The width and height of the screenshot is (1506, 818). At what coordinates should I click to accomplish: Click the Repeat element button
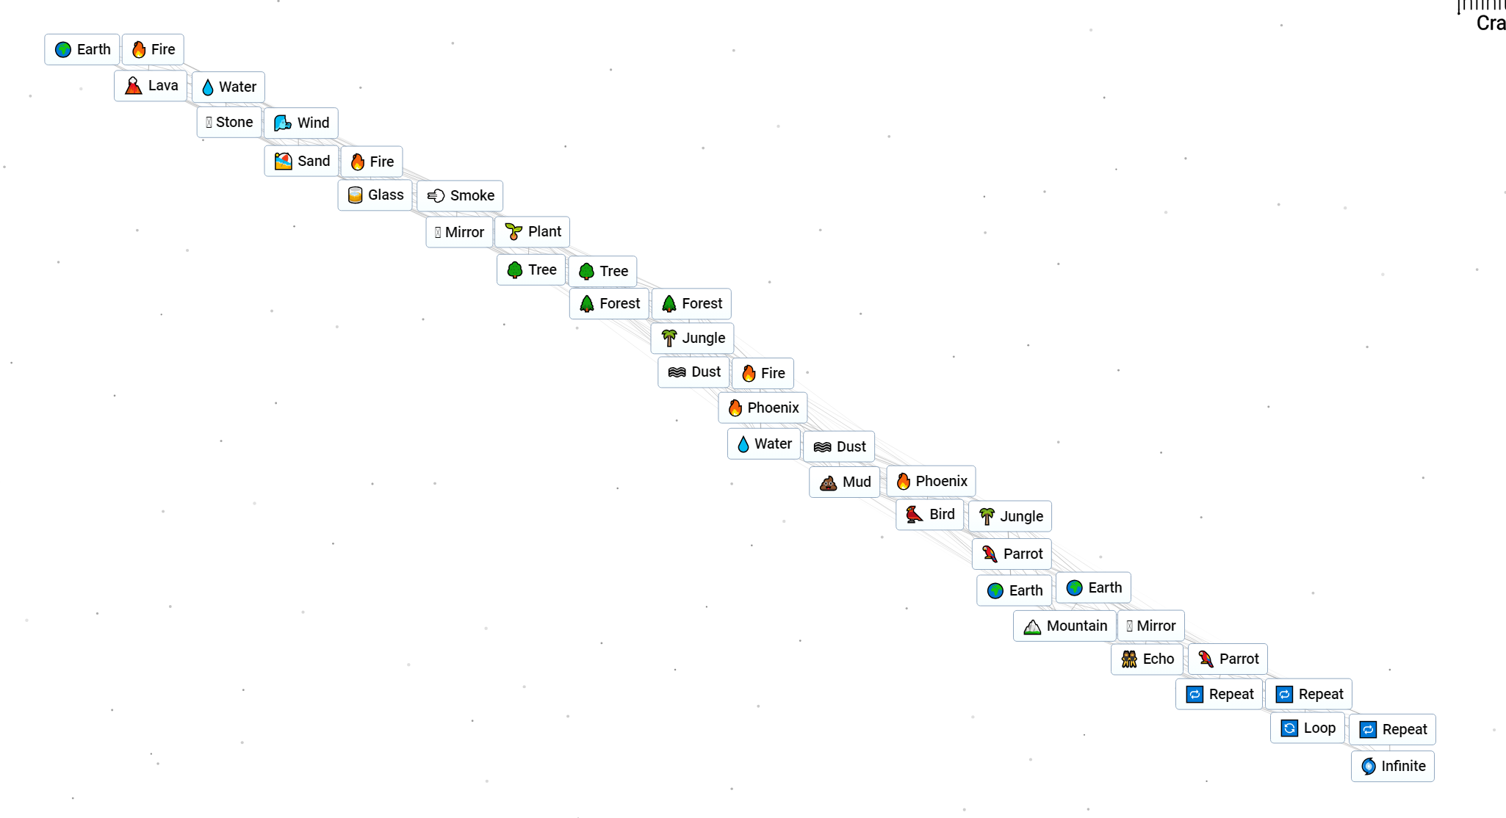1220,694
